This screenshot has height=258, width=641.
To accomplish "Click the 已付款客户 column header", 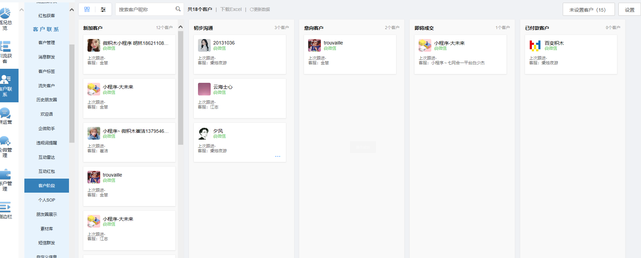I will coord(537,28).
